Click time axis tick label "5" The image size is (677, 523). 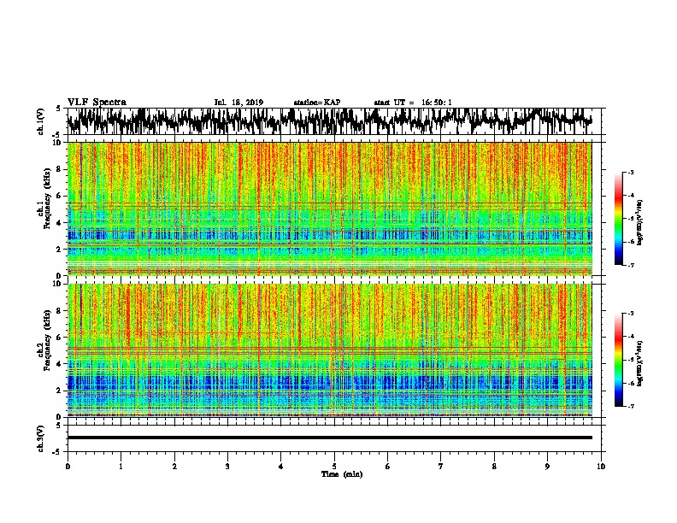(334, 467)
